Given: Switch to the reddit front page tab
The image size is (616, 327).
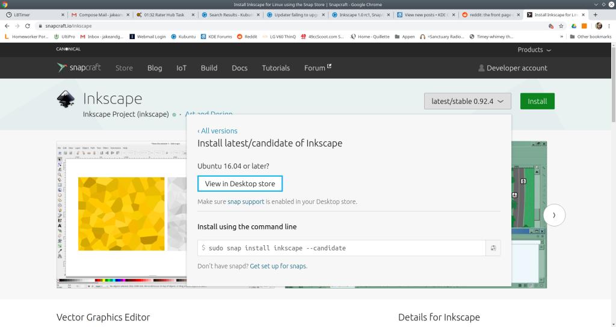Looking at the screenshot, I should (x=489, y=14).
